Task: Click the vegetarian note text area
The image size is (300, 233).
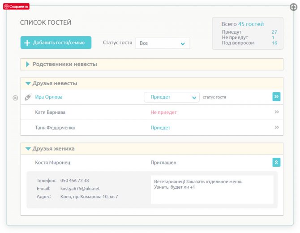Action: (x=212, y=189)
